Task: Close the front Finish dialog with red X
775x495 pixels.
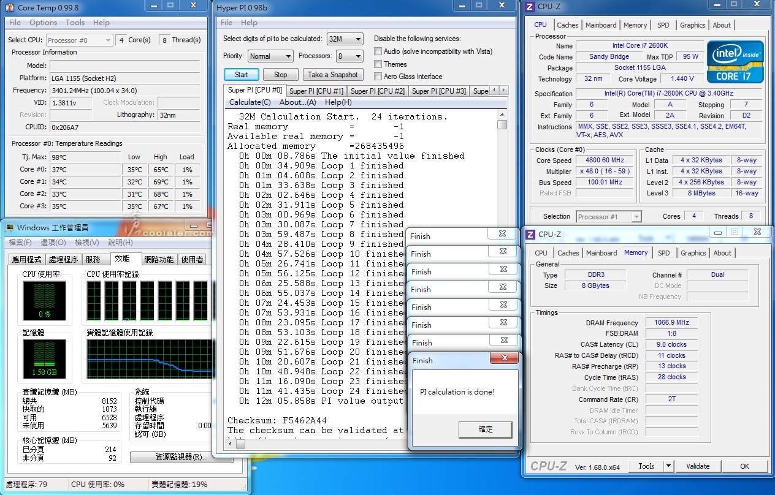Action: (505, 358)
